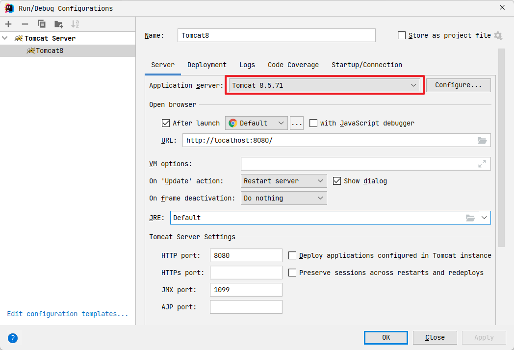Click the HTTPs port field
Viewport: 514px width, 350px height.
coord(246,273)
